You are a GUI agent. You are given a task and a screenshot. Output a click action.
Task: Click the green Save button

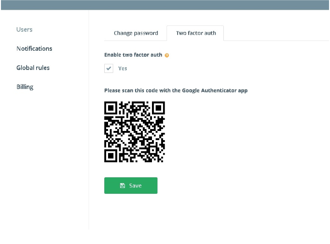[x=131, y=186]
